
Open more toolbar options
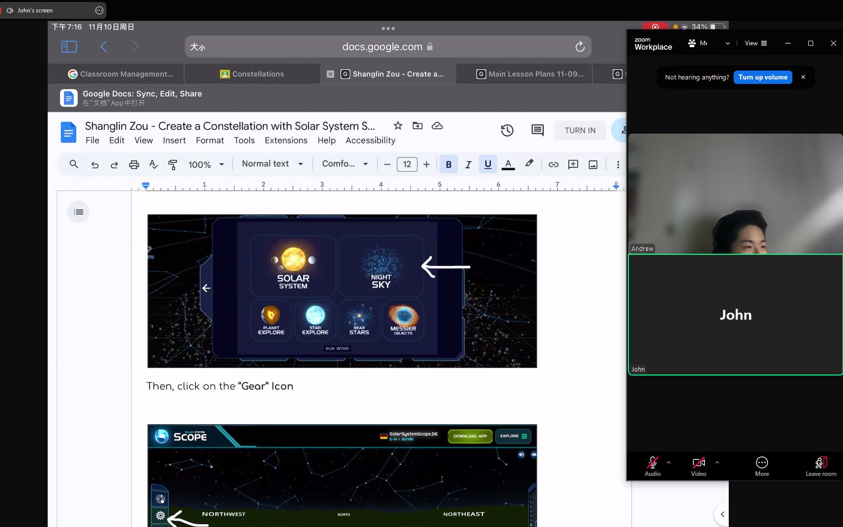point(618,164)
